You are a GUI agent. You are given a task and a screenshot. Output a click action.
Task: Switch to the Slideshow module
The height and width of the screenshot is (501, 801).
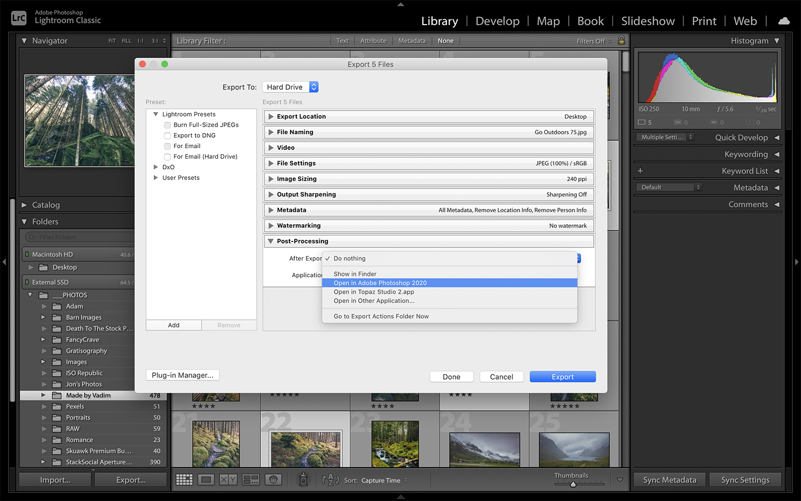coord(648,21)
